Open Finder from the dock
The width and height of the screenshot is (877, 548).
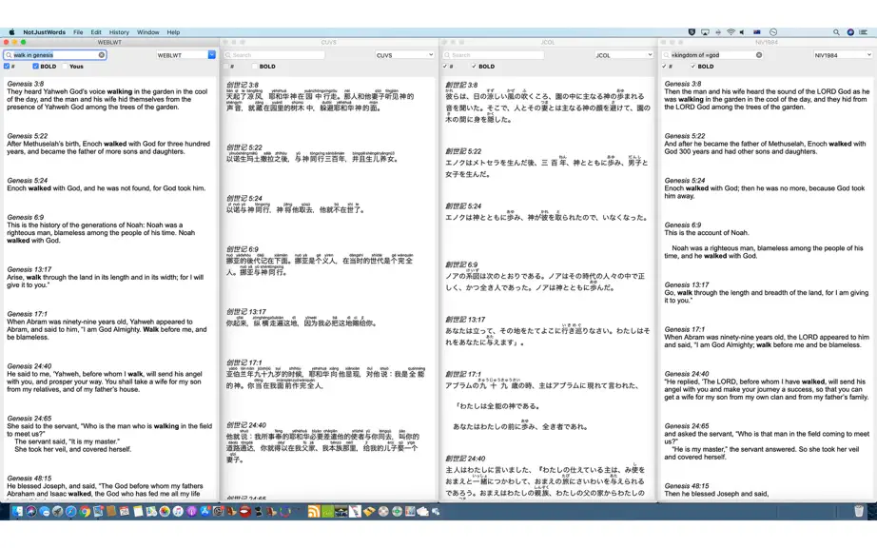pyautogui.click(x=17, y=511)
